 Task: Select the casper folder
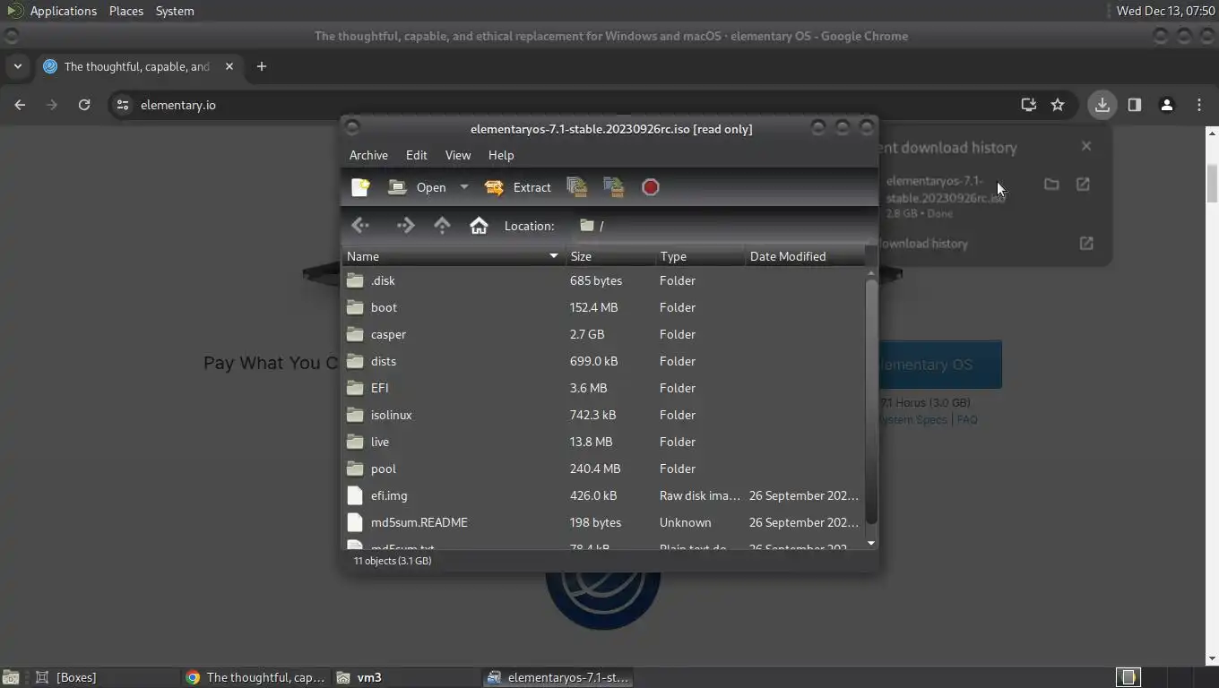pyautogui.click(x=602, y=334)
